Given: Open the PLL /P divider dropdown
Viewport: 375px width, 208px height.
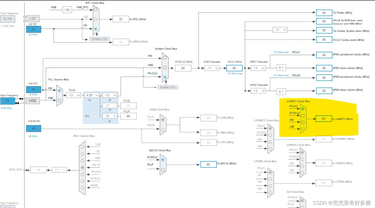Looking at the screenshot, I should pos(110,116).
